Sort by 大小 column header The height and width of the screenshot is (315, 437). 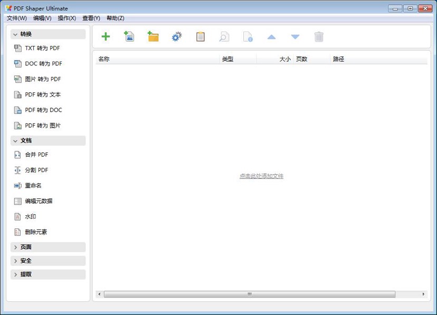pyautogui.click(x=274, y=59)
